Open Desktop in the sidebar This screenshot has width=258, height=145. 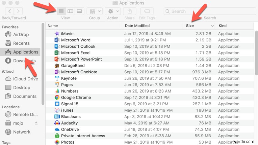pyautogui.click(x=18, y=88)
